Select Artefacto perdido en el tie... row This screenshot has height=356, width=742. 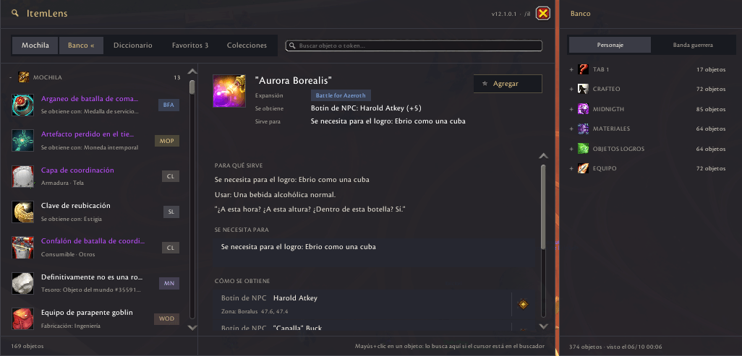96,140
